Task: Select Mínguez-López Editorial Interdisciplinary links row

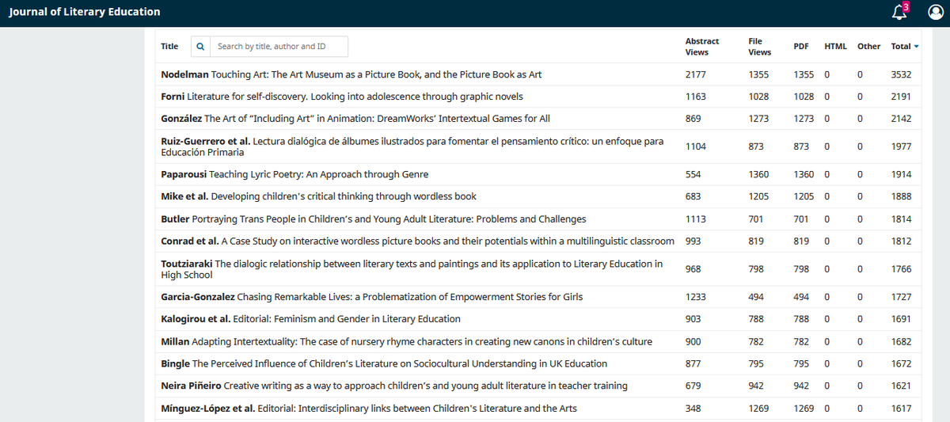Action: [x=538, y=409]
